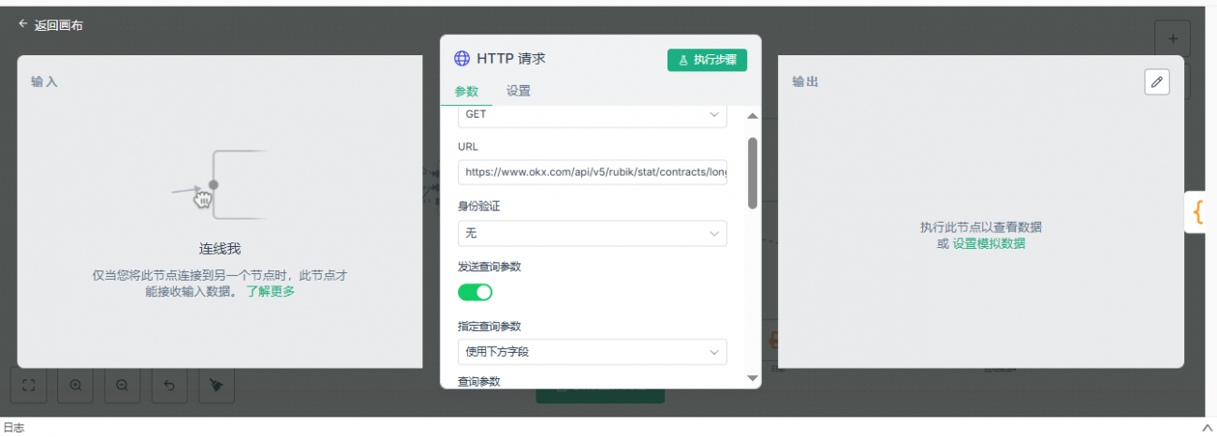This screenshot has height=437, width=1217.
Task: Open the 指定查询参数 dropdown
Action: pyautogui.click(x=592, y=352)
